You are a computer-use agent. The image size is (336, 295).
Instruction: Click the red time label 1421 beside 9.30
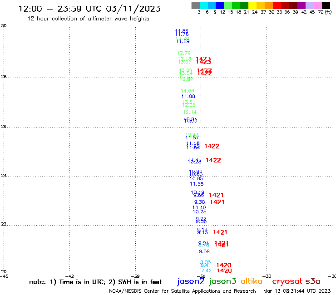point(217,202)
